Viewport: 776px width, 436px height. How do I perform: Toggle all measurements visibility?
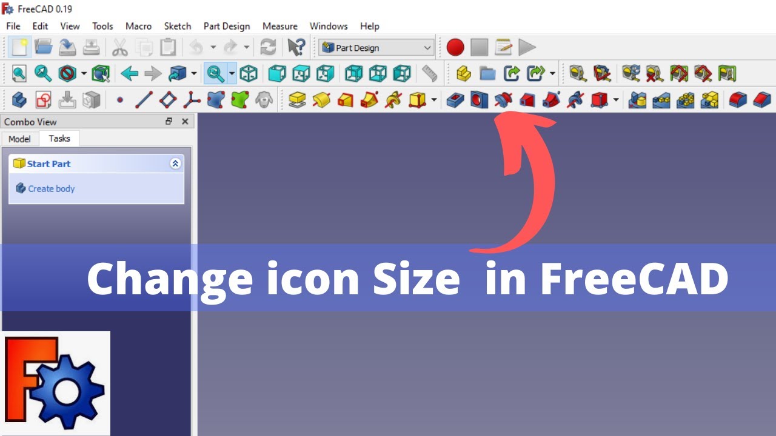pos(678,74)
